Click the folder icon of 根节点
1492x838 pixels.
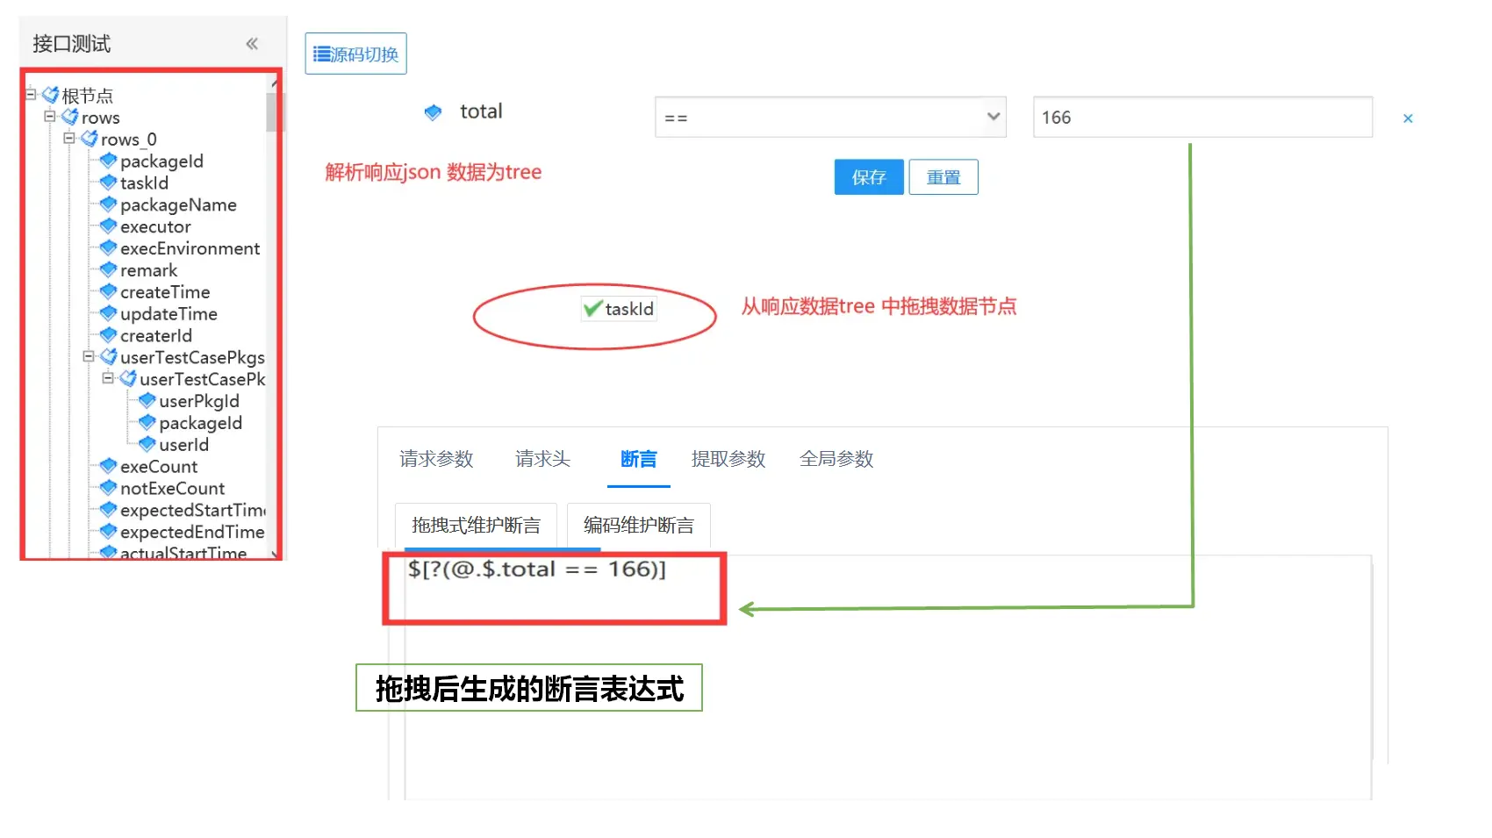coord(51,95)
